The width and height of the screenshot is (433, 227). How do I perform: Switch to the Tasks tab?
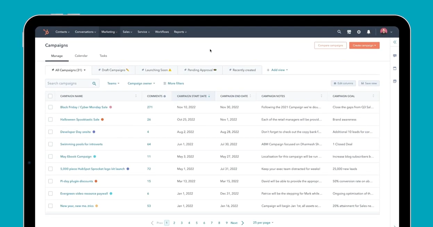(x=103, y=56)
